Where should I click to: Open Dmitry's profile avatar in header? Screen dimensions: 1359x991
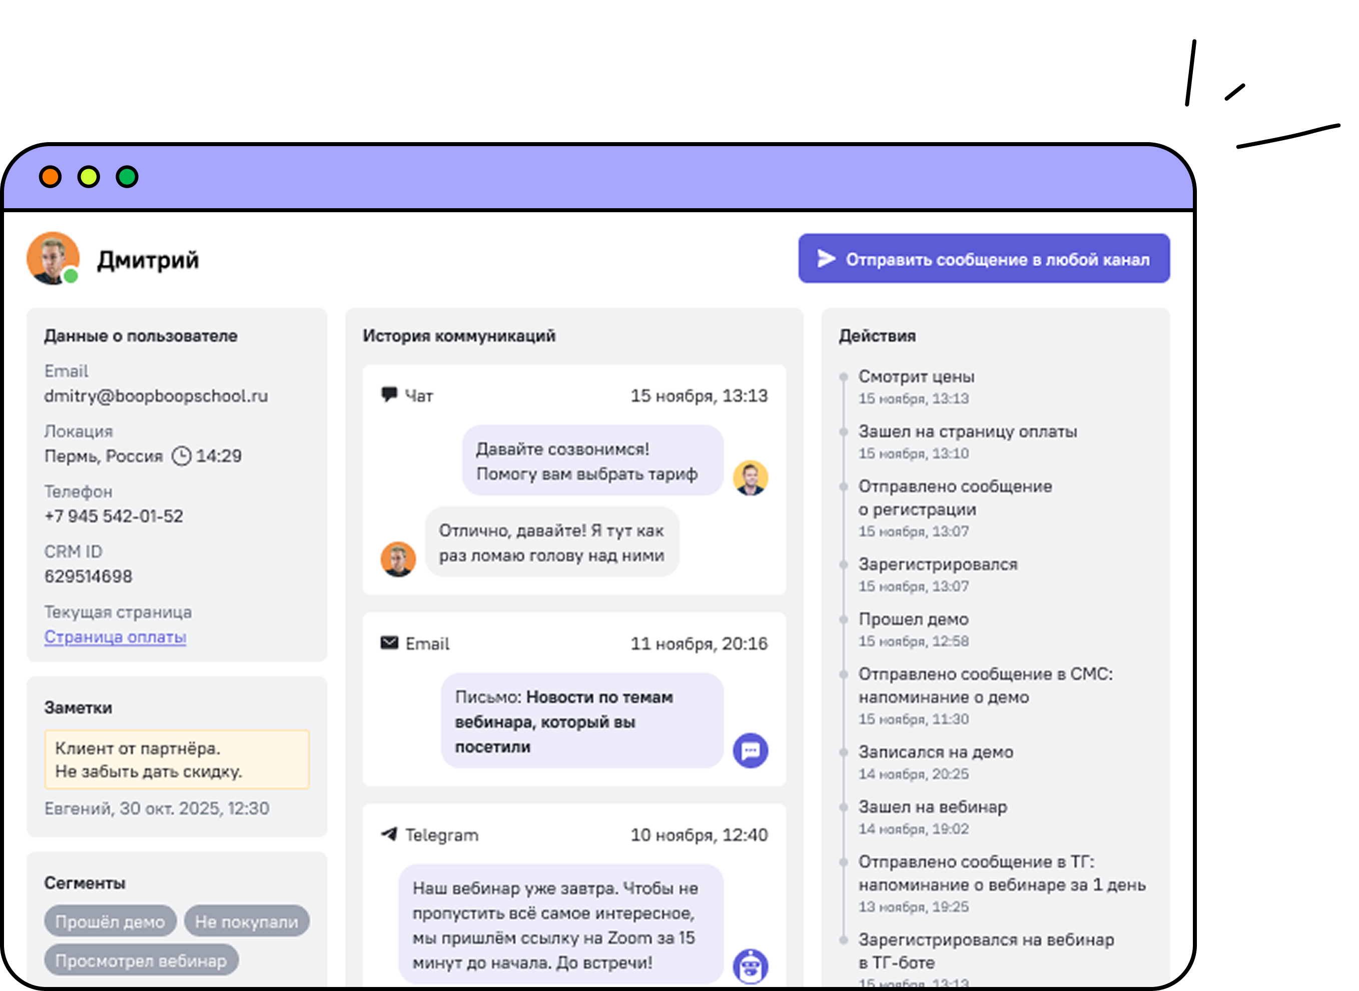point(53,259)
